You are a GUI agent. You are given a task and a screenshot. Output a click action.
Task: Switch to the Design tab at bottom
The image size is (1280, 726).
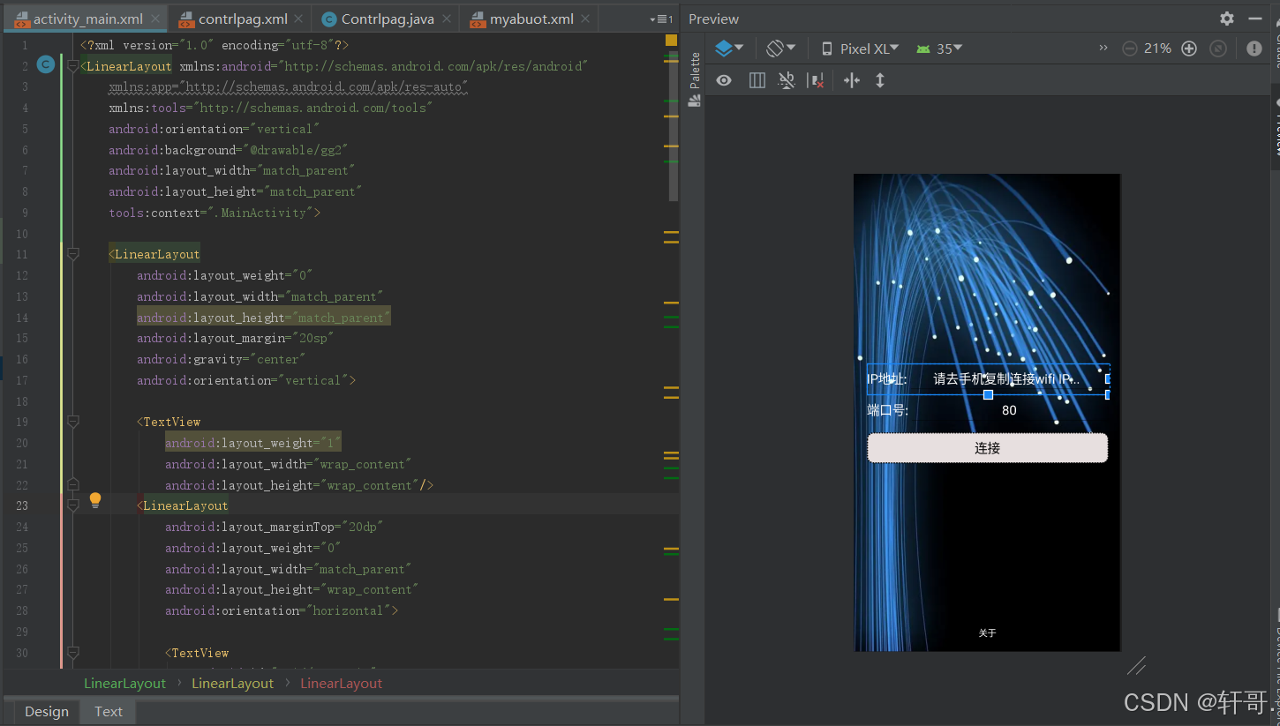[x=46, y=712]
